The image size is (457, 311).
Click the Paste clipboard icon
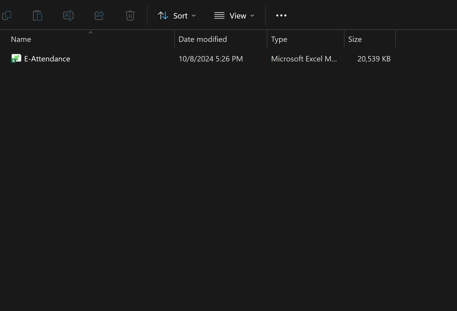click(38, 15)
